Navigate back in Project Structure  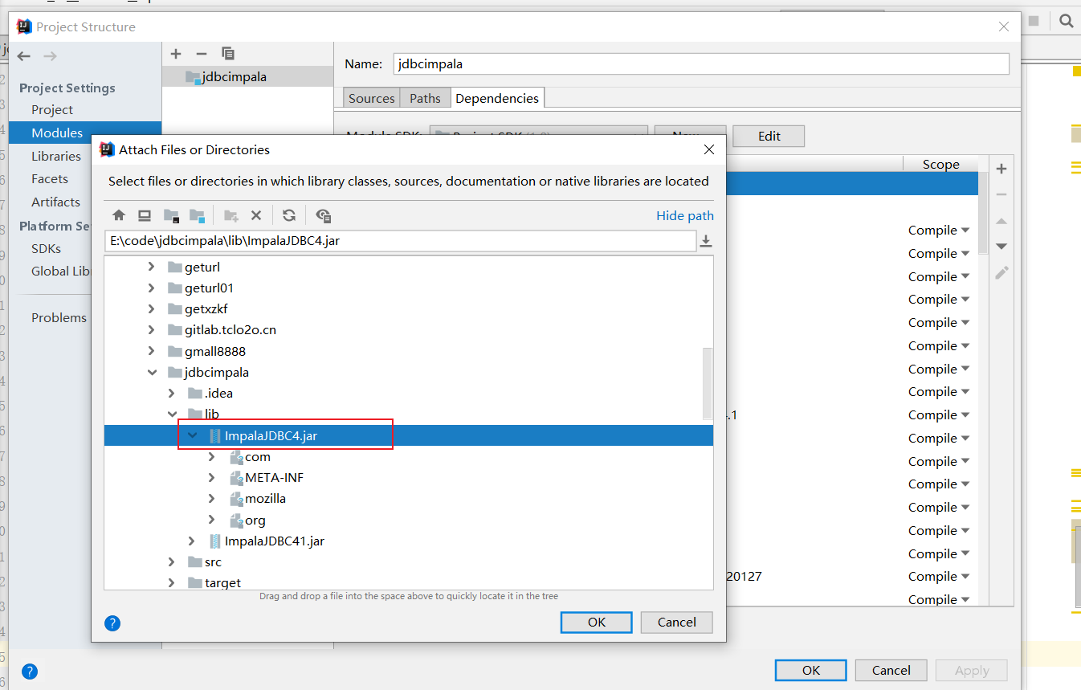click(x=23, y=55)
